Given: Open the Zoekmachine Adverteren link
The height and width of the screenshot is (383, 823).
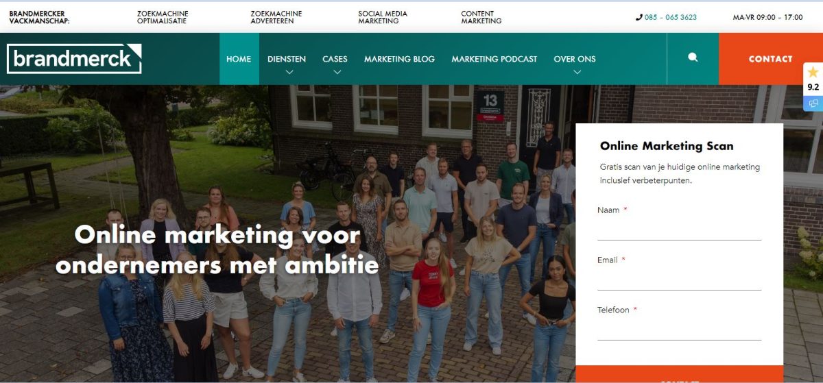Looking at the screenshot, I should point(276,17).
